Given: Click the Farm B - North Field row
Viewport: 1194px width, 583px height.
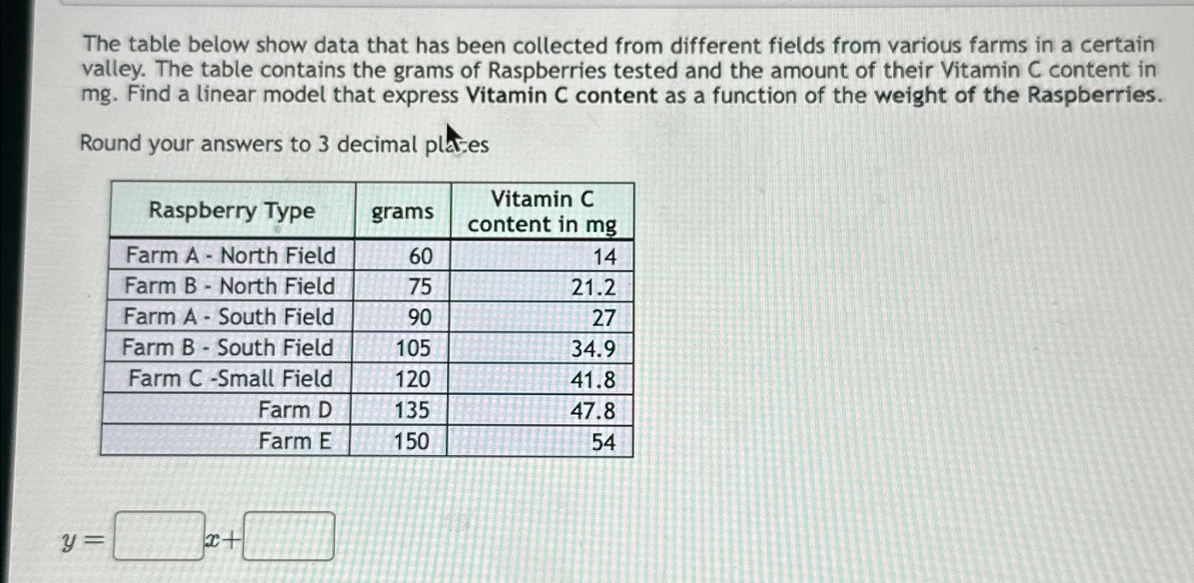Looking at the screenshot, I should tap(229, 287).
